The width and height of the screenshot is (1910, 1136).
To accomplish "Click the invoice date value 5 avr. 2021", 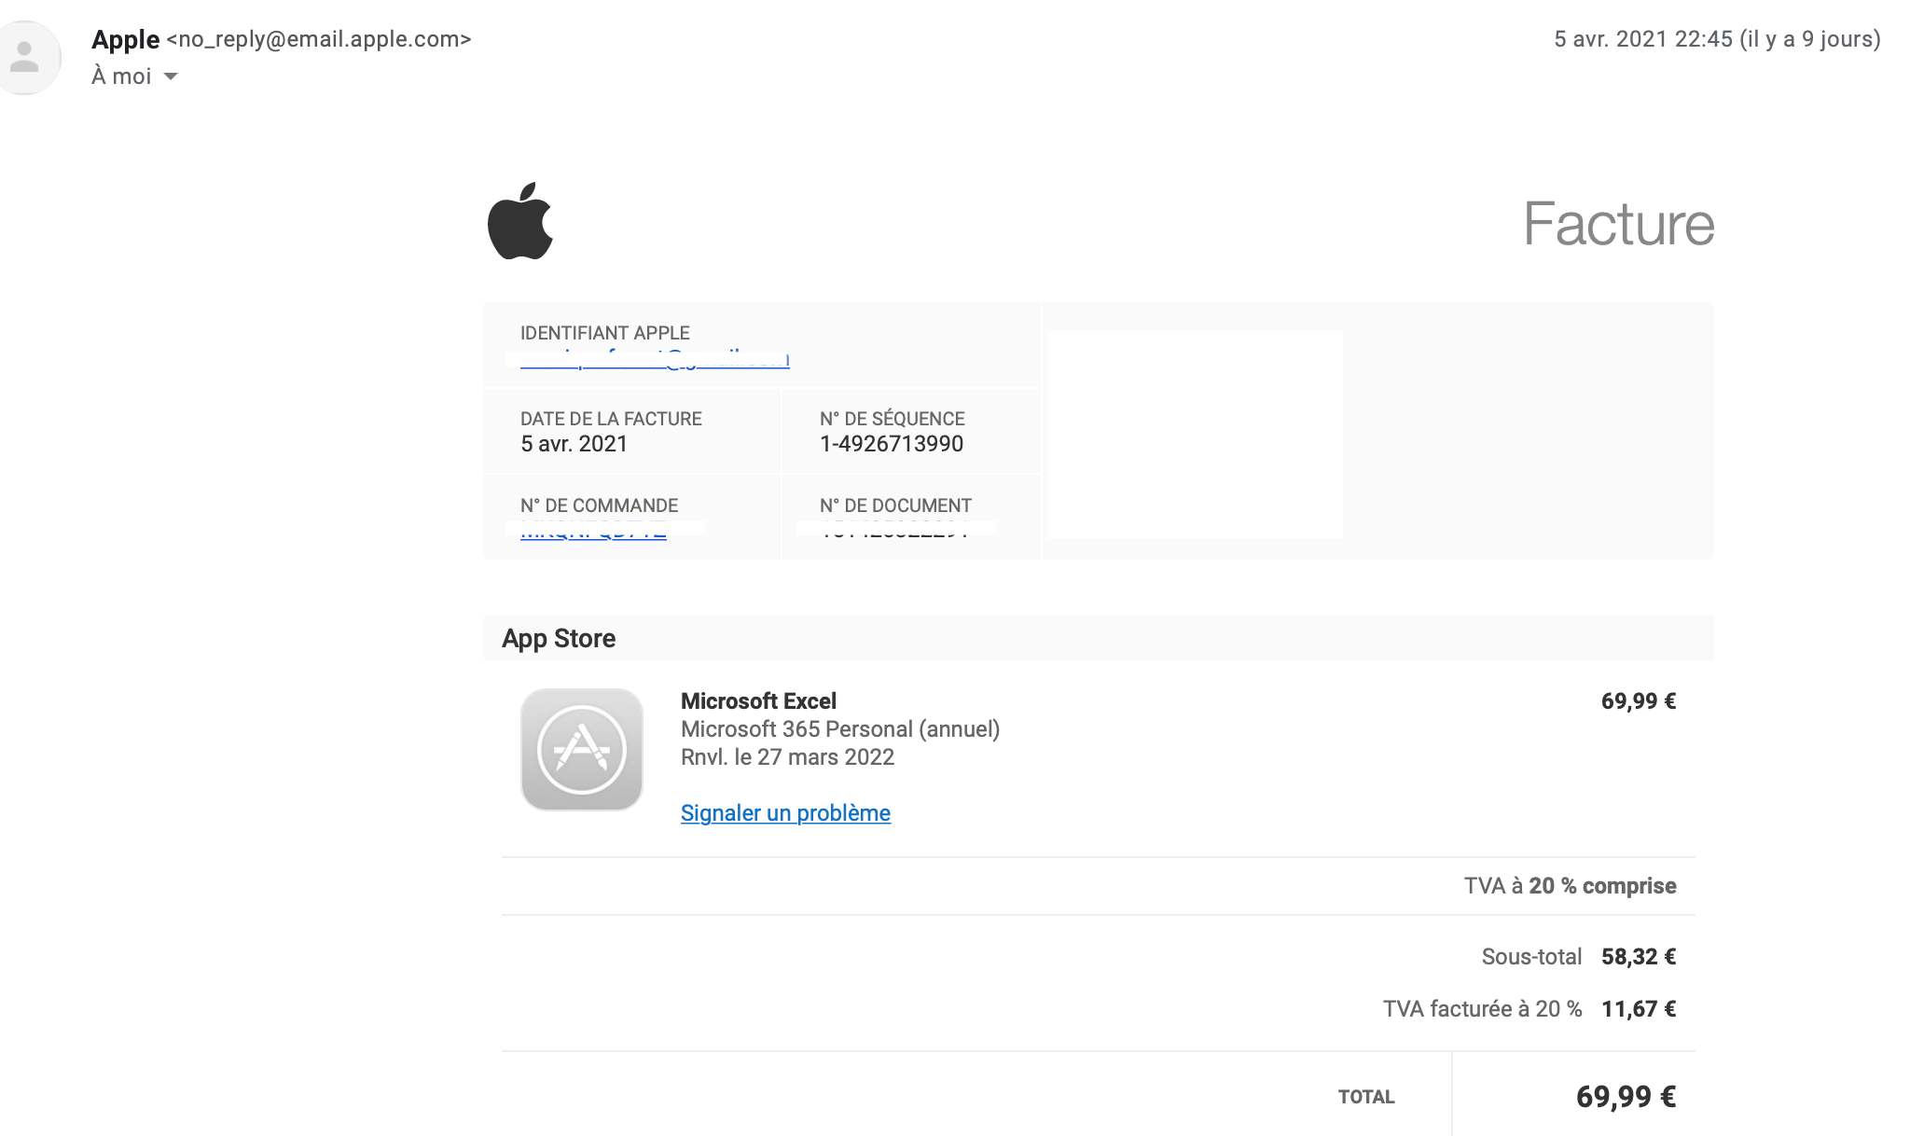I will 574,444.
